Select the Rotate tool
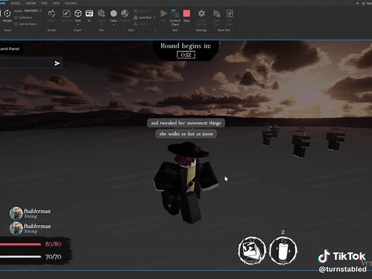372x279 pixels. pyautogui.click(x=7, y=15)
